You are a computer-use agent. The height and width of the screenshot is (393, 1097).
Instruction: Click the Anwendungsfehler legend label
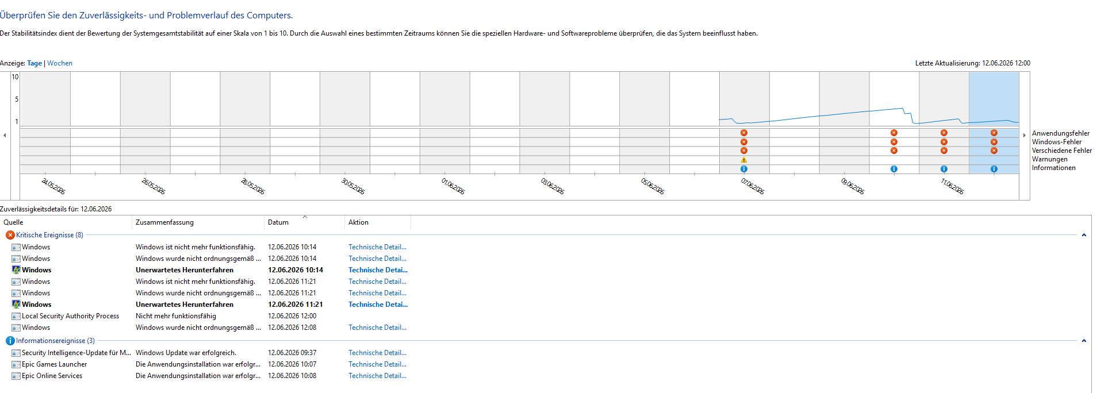[1060, 133]
